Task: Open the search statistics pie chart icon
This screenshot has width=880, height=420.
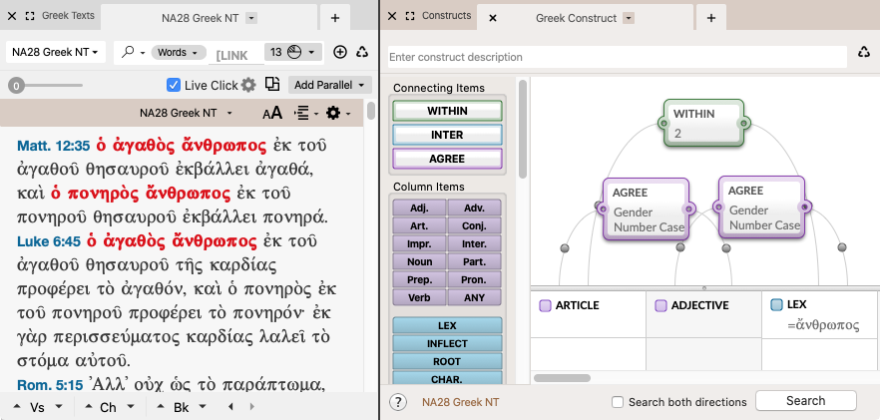Action: [x=296, y=52]
